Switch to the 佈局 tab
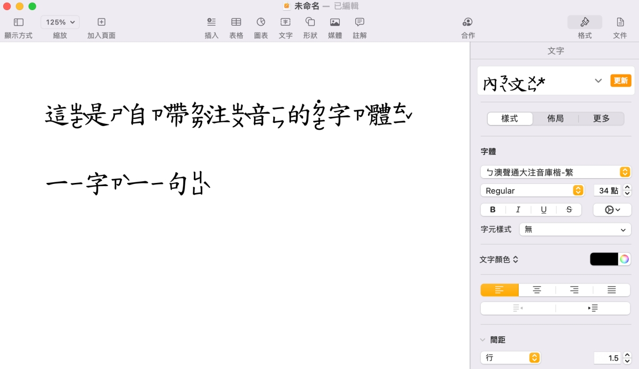639x369 pixels. [555, 119]
